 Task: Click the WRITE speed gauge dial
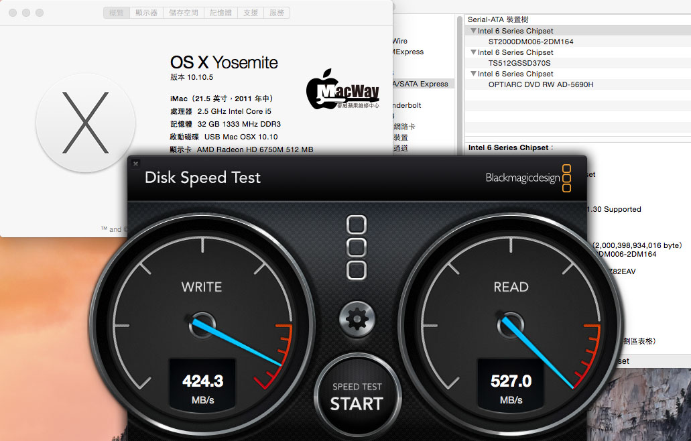coord(202,325)
